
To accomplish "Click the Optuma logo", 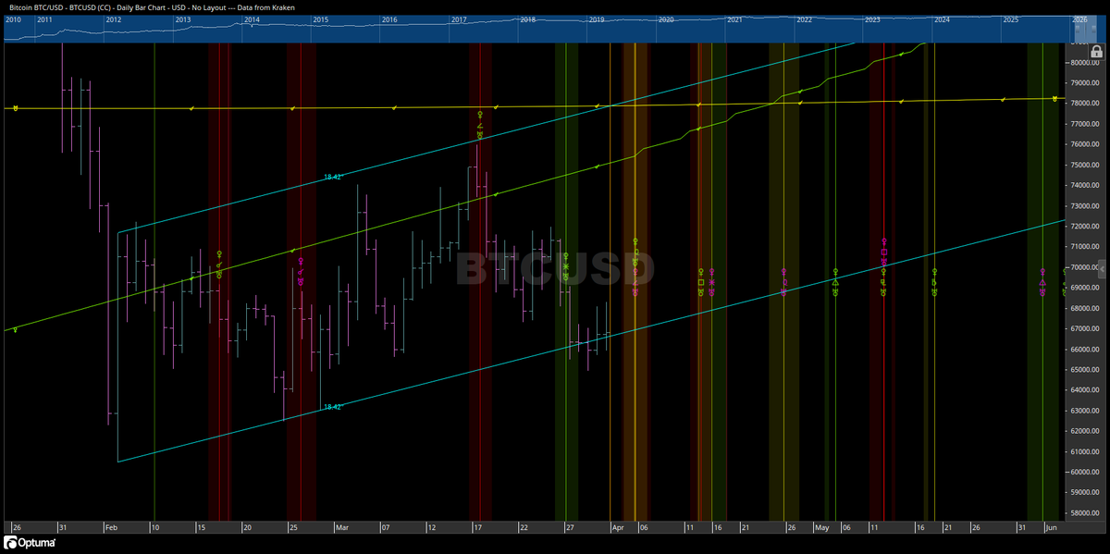I will click(30, 543).
